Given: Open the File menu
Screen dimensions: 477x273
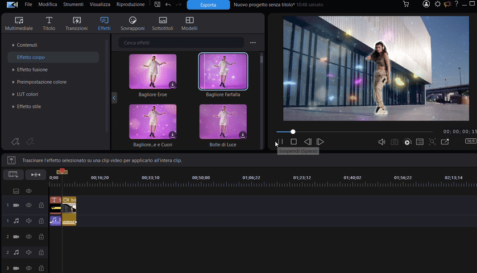Looking at the screenshot, I should (28, 5).
